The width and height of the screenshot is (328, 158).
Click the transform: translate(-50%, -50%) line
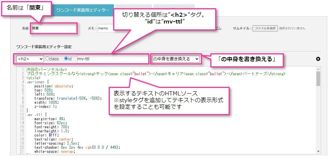point(68,98)
